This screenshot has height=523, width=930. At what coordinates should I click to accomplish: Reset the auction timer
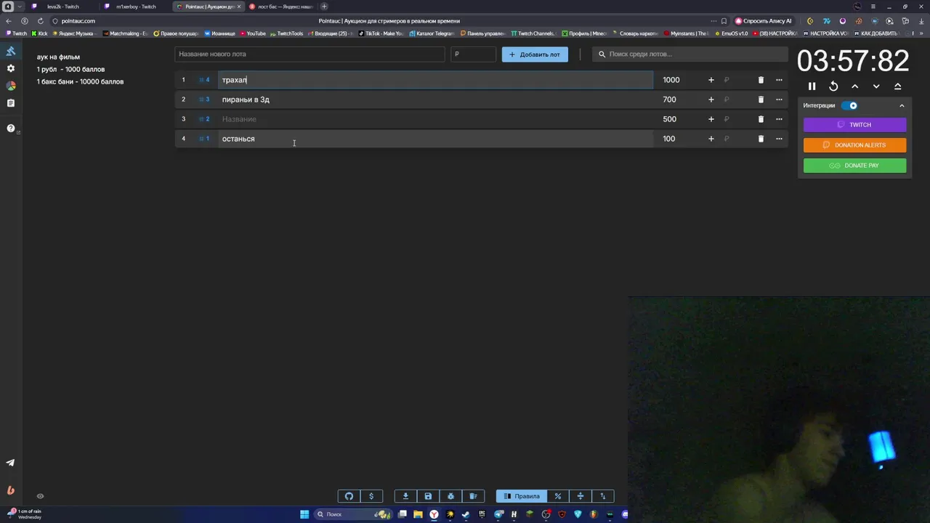(x=833, y=86)
